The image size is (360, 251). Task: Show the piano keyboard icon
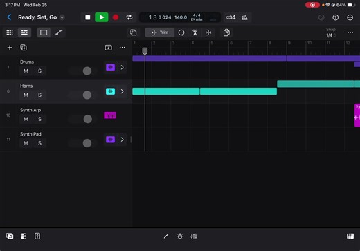click(350, 236)
